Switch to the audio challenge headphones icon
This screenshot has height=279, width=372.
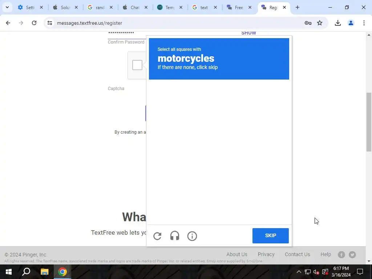click(175, 236)
